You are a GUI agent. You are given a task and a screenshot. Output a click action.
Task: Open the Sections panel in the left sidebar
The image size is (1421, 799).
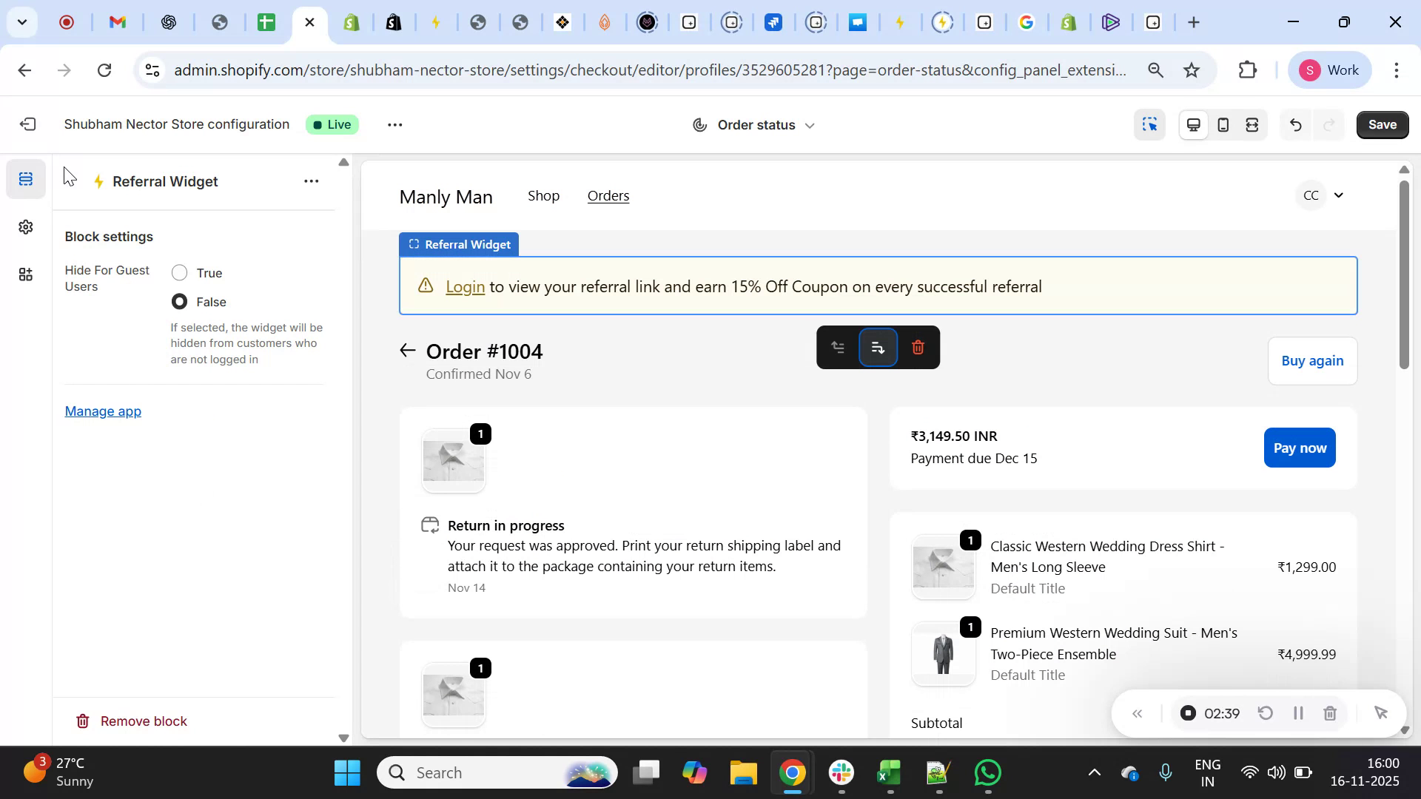[26, 178]
